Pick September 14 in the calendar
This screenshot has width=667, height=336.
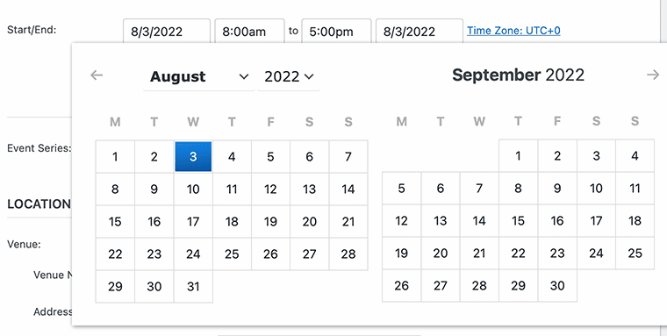pos(479,221)
